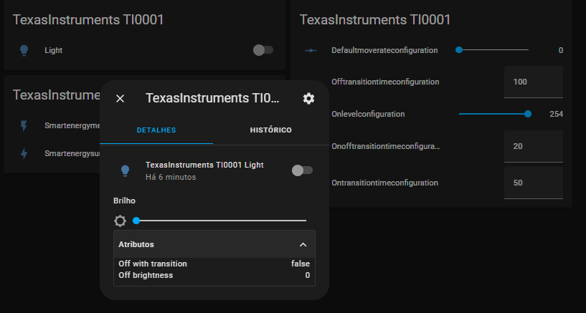Click the Brilho brightness sun icon

(x=120, y=221)
